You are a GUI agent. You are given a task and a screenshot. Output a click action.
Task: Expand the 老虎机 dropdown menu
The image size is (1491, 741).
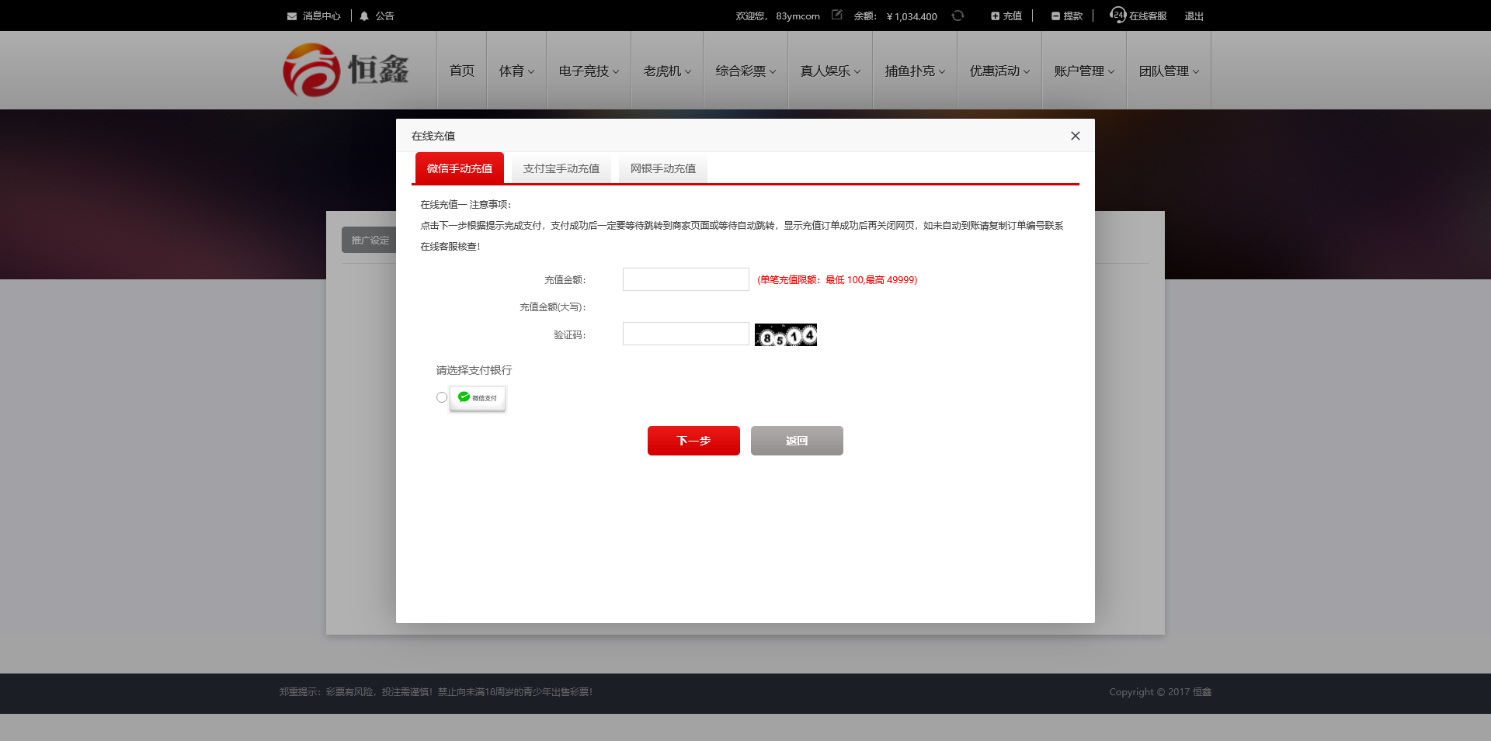pos(667,71)
